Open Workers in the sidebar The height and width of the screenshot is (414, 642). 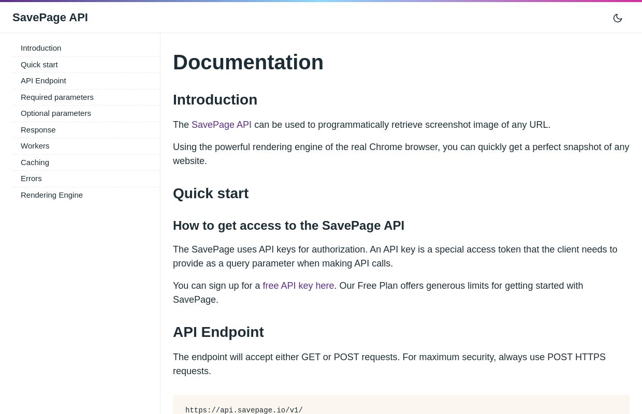[86, 146]
